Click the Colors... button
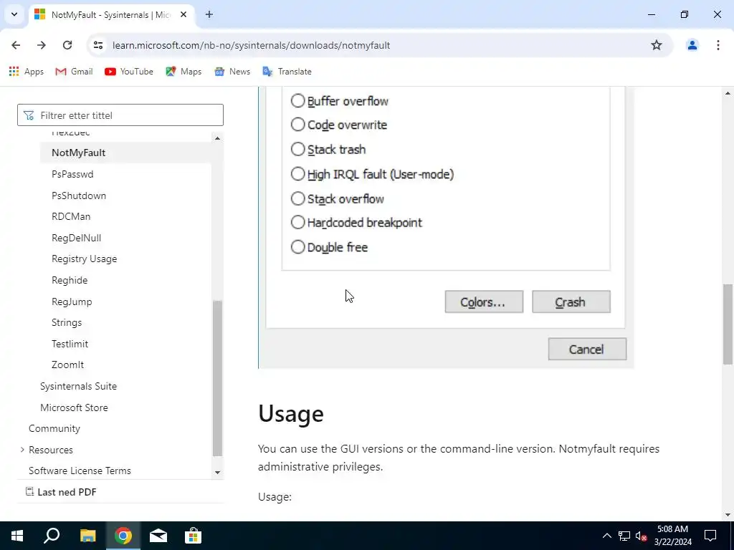This screenshot has height=550, width=734. (x=484, y=301)
